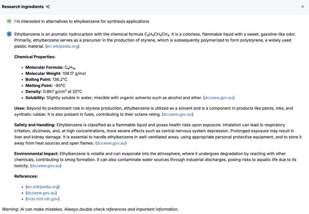Open ncbi.nlm.nih.gov reference link

tap(43, 199)
